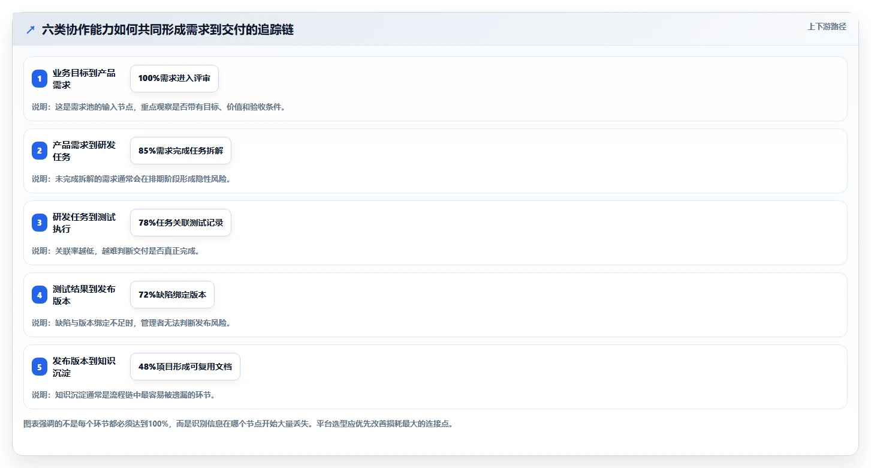Click the arrow icon beside the chart title
Screen dimensions: 871x468
tap(31, 29)
